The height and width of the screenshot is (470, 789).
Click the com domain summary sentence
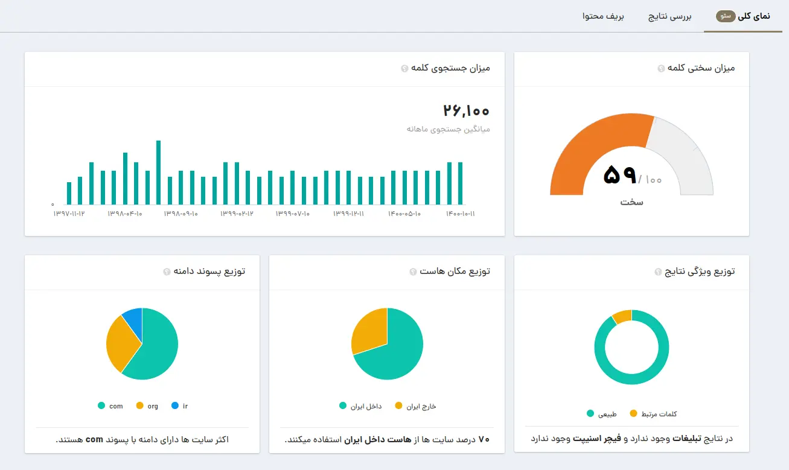pyautogui.click(x=142, y=440)
